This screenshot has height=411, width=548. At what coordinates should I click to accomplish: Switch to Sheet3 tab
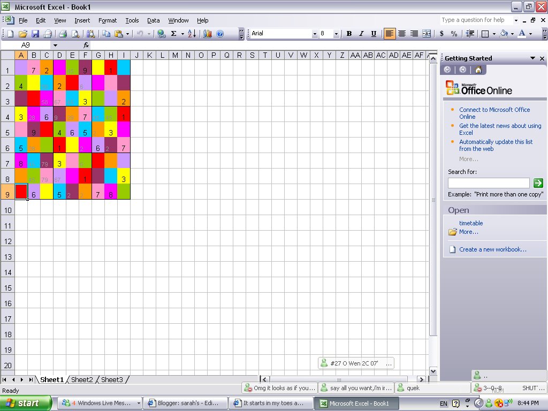(x=112, y=379)
